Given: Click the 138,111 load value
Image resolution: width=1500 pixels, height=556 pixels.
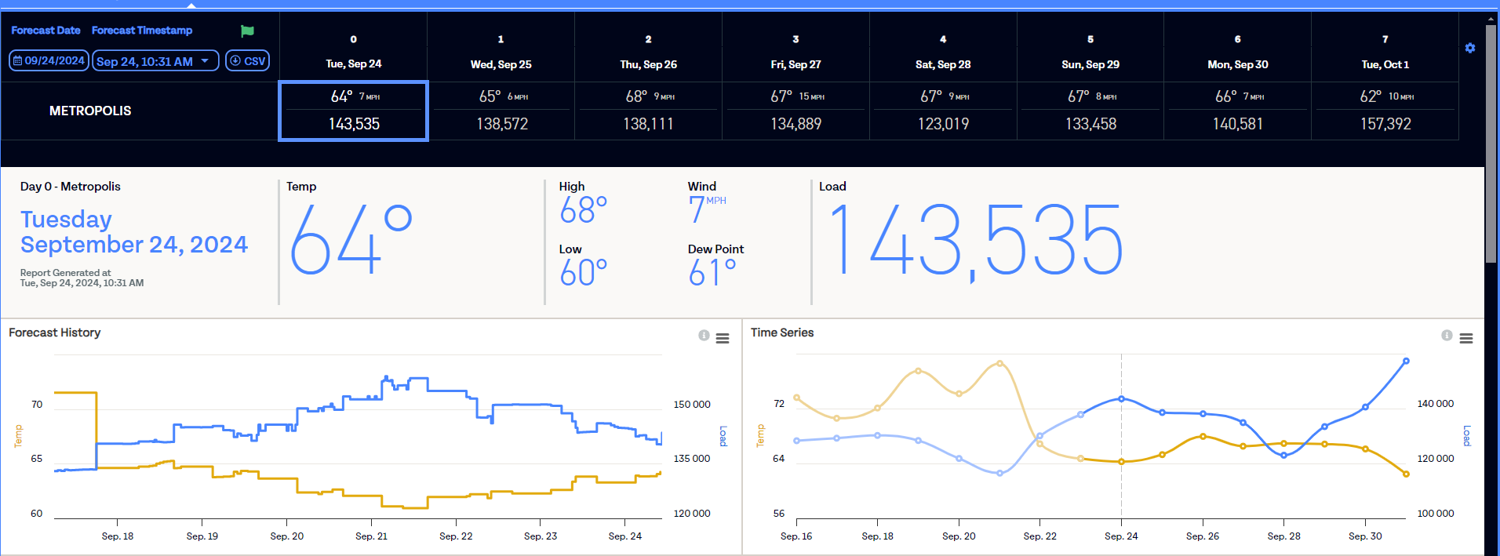Looking at the screenshot, I should click(x=649, y=124).
